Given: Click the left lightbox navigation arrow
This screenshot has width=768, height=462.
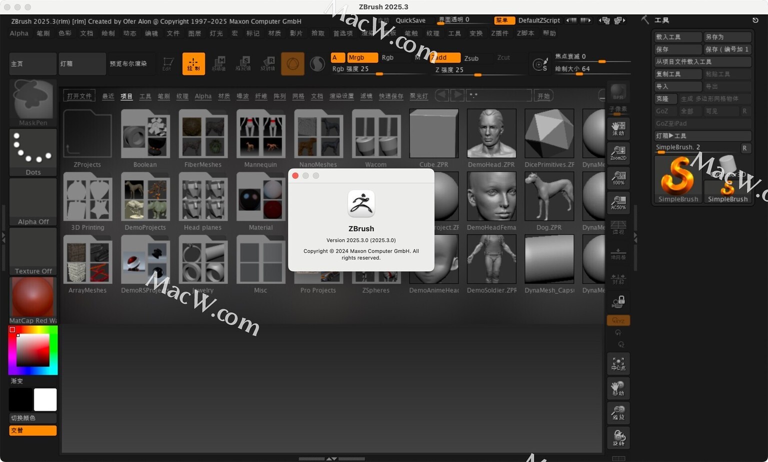Looking at the screenshot, I should point(441,95).
